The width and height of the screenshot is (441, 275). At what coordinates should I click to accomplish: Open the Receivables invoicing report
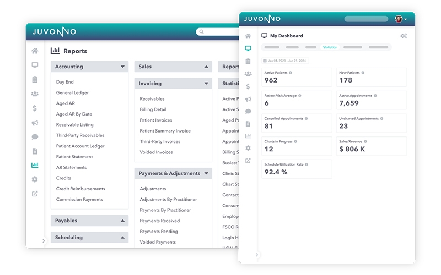(x=152, y=99)
